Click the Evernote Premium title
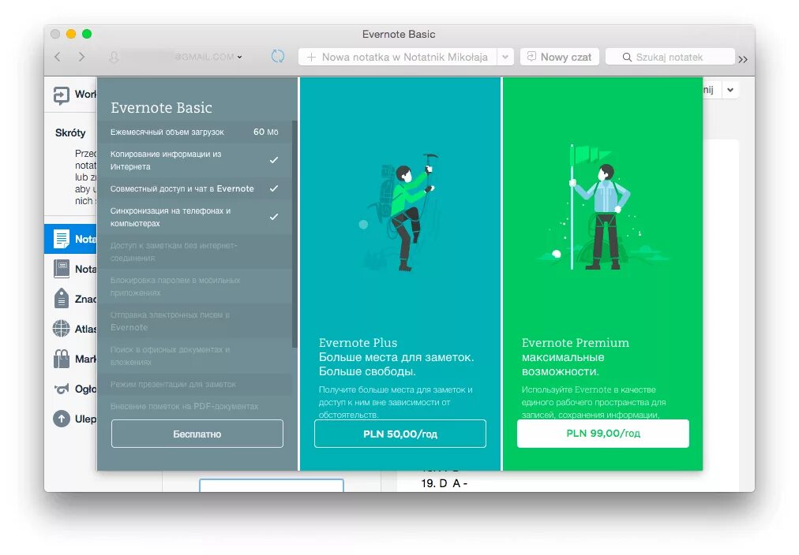The image size is (799, 555). (576, 343)
